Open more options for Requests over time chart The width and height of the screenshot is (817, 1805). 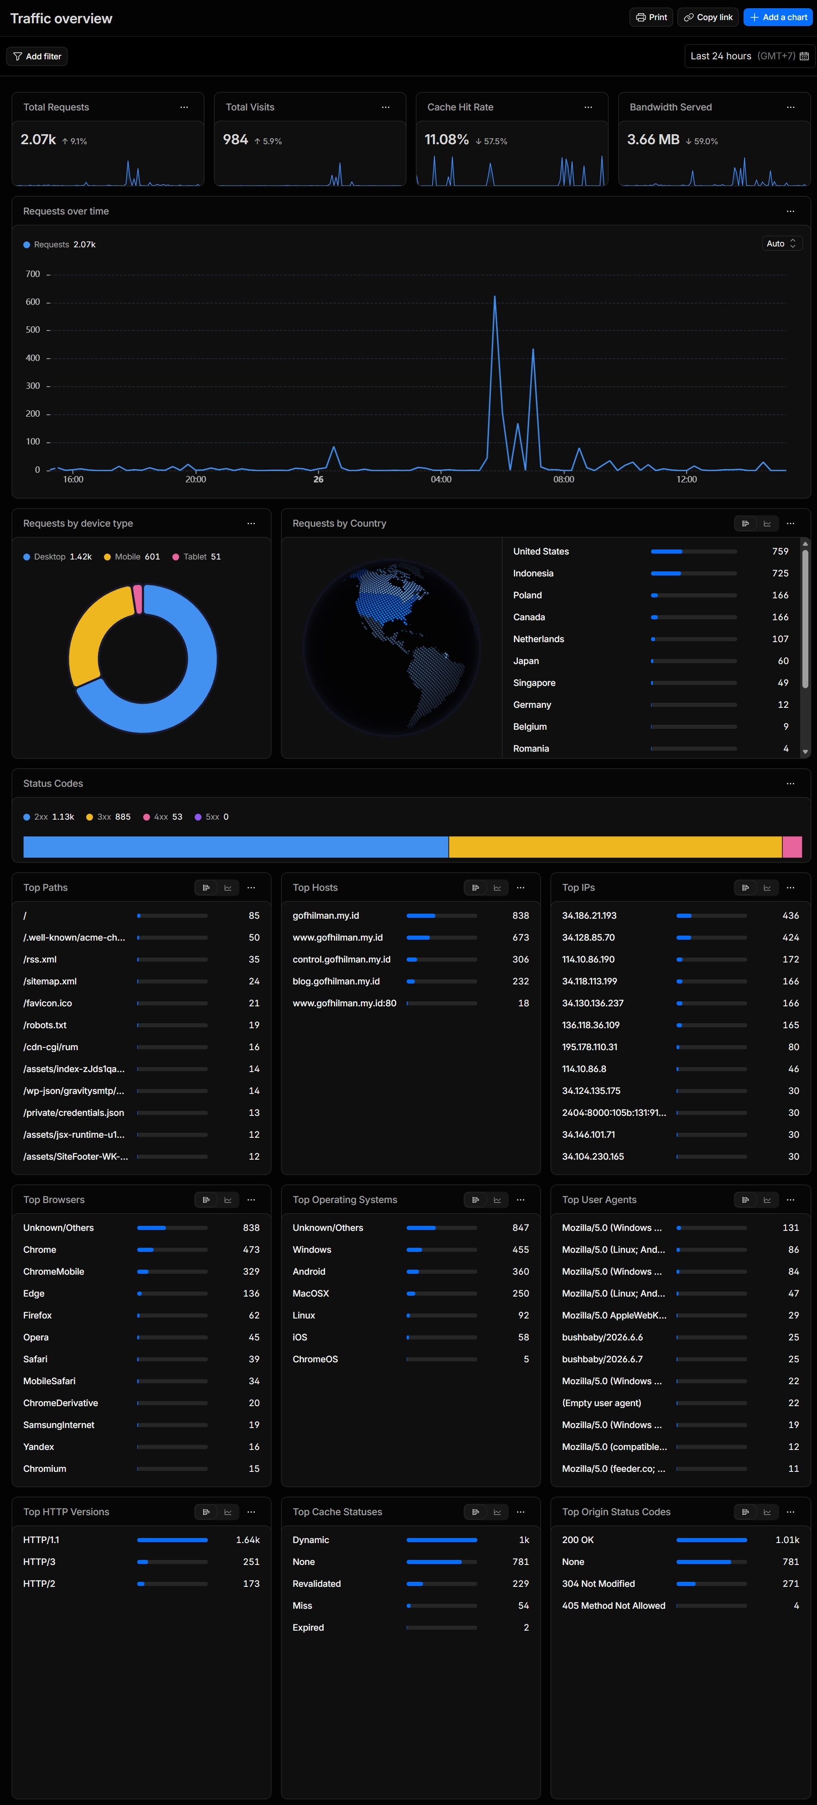791,211
